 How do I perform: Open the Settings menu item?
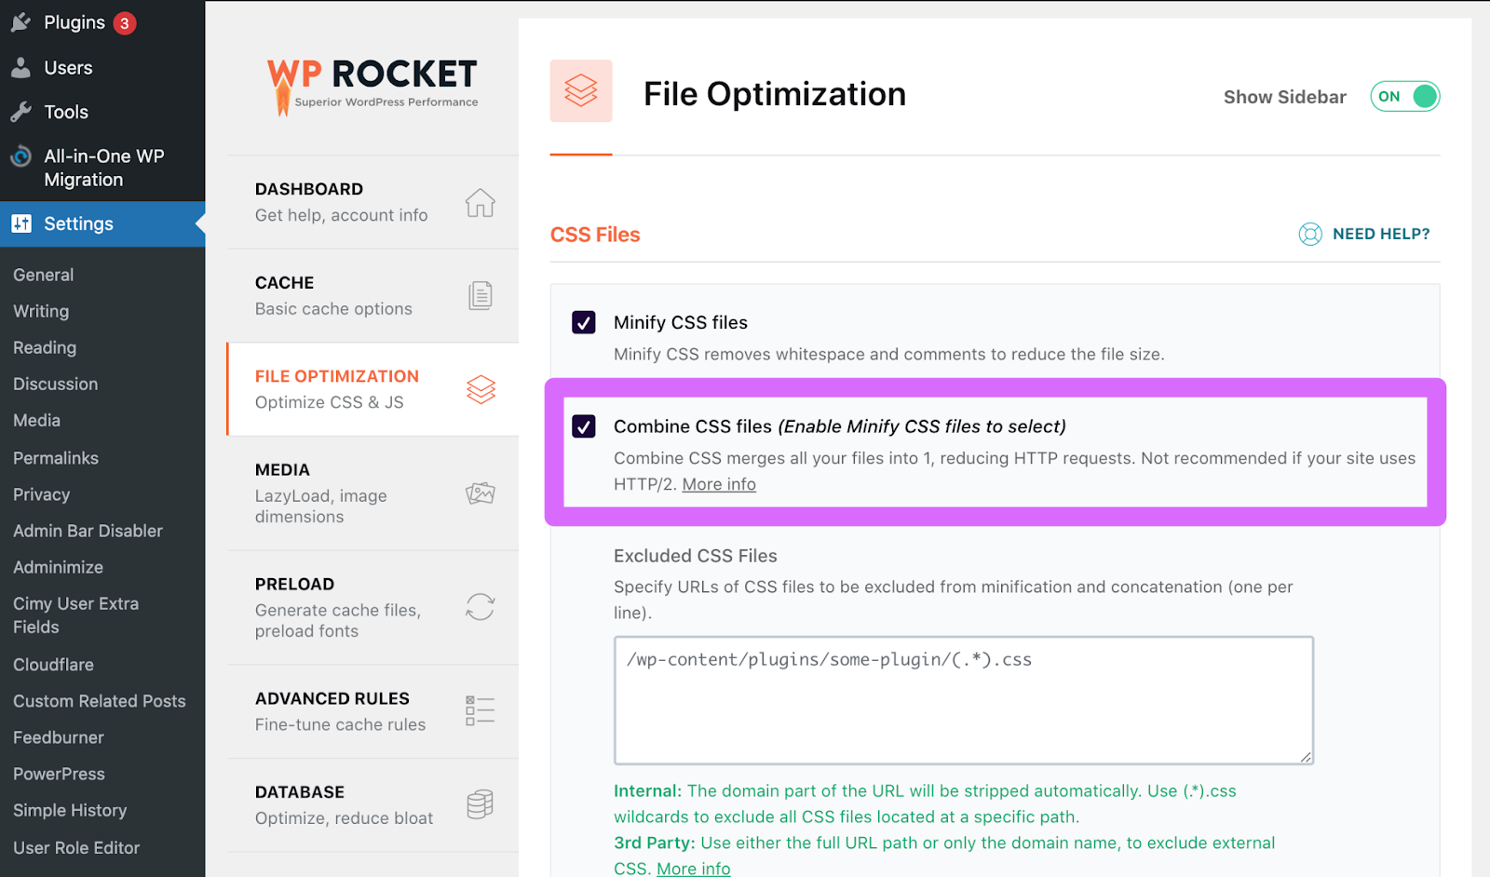click(x=102, y=223)
